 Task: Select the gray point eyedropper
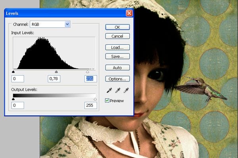click(118, 90)
